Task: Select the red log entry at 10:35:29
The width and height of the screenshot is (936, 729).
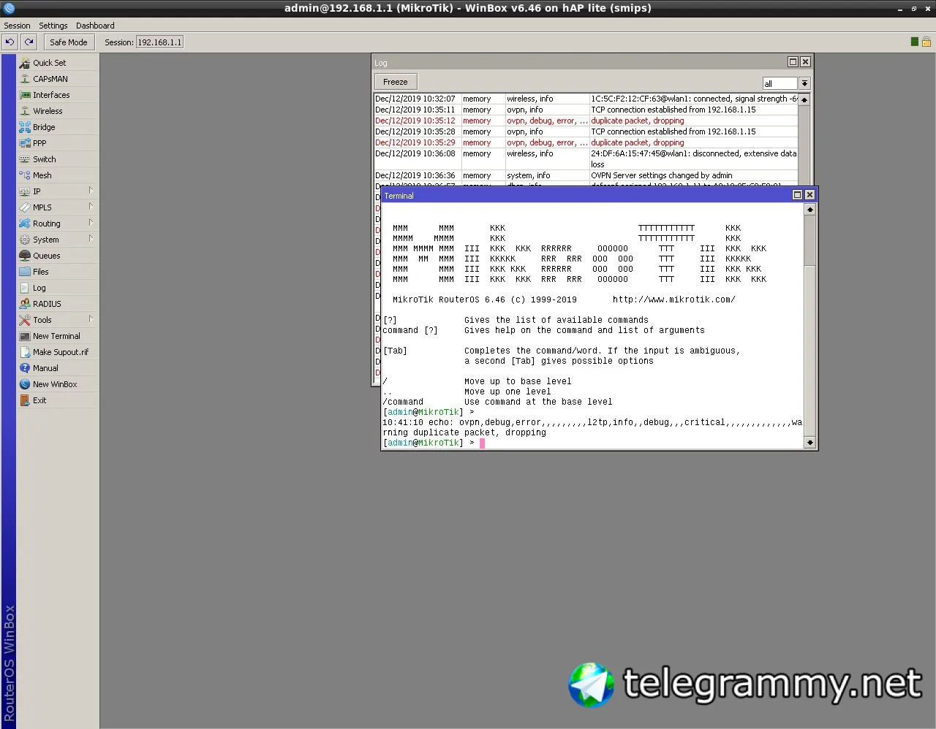Action: coord(586,142)
